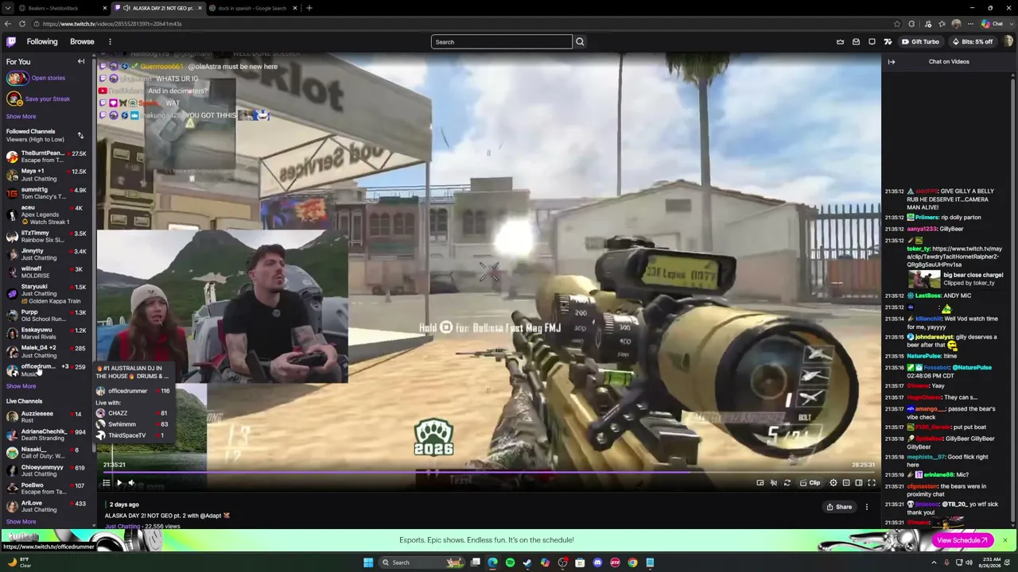Image resolution: width=1018 pixels, height=572 pixels.
Task: Go back in browser
Action: 8,24
